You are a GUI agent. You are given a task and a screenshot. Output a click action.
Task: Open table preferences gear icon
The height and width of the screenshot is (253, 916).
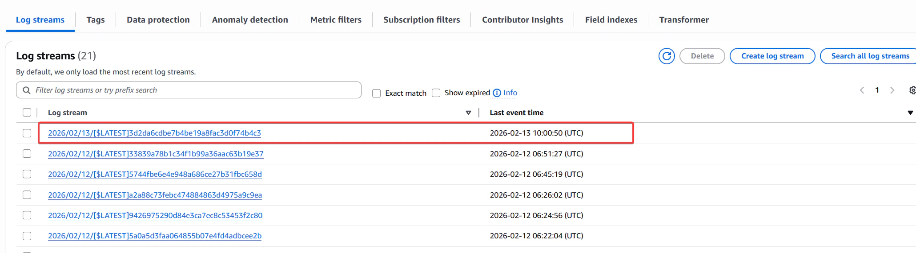[x=912, y=90]
